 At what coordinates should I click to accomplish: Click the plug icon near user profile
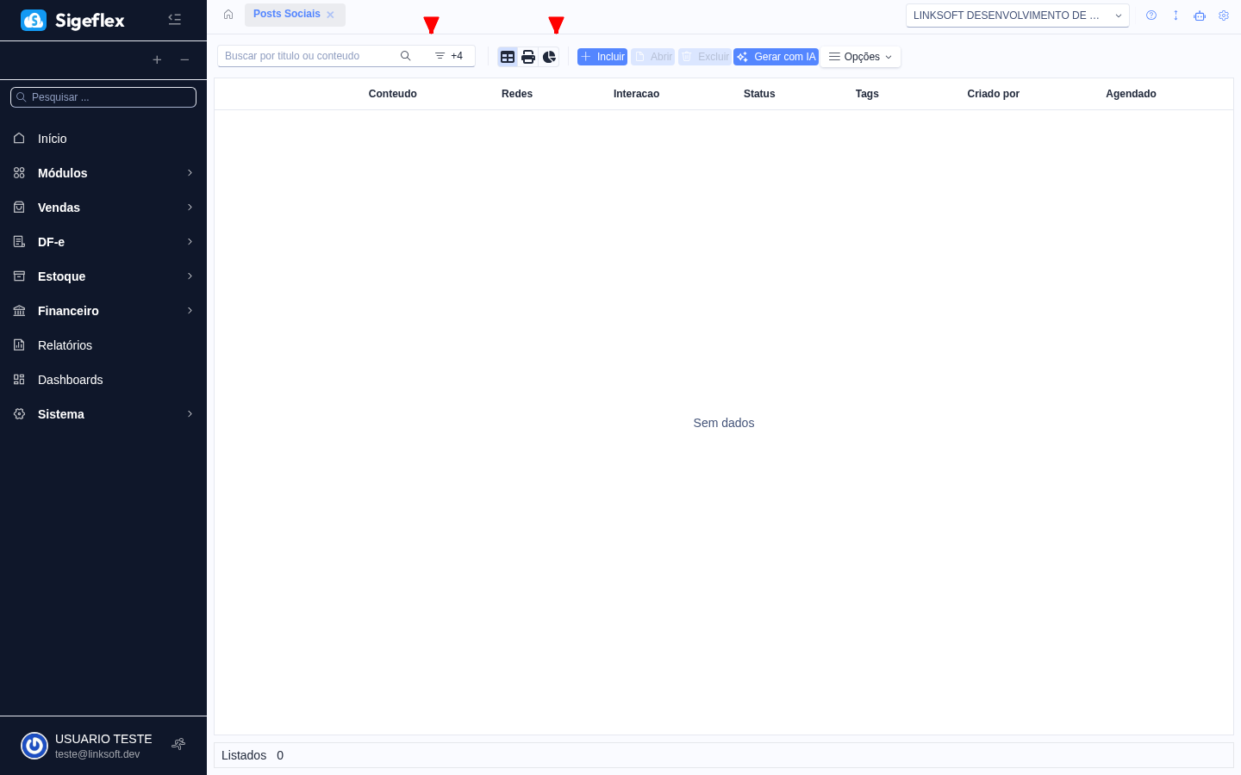[178, 743]
